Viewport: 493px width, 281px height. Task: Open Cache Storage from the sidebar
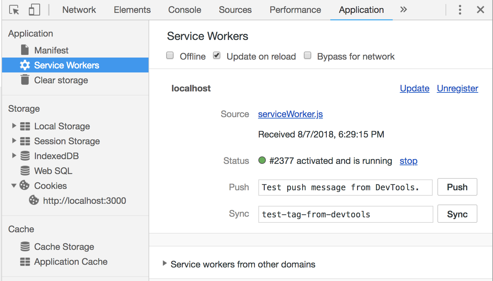pyautogui.click(x=64, y=246)
